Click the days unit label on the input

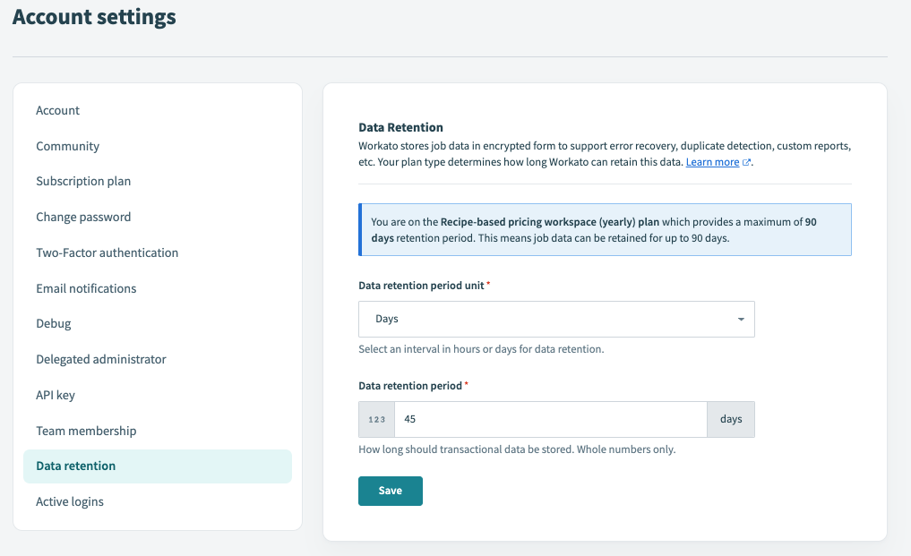tap(731, 419)
